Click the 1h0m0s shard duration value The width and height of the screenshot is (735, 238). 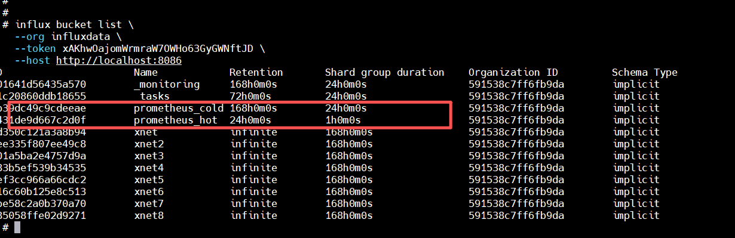[343, 120]
